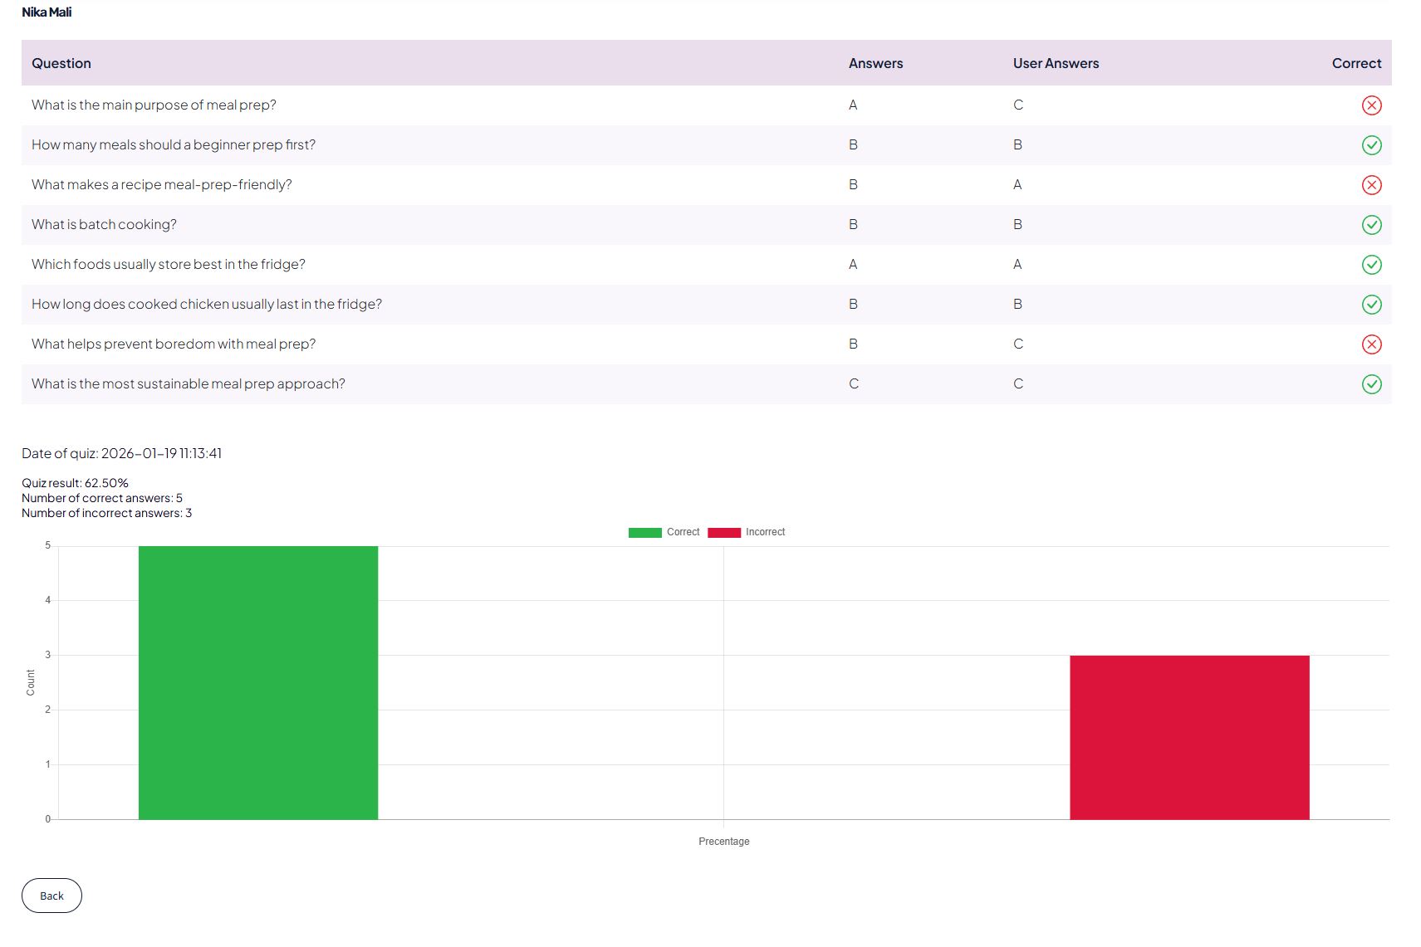This screenshot has height=947, width=1421.
Task: Click the green check for sustainable approach question
Action: [x=1371, y=384]
